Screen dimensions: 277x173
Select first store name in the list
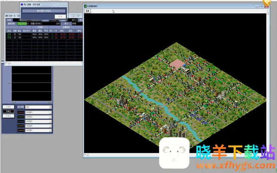[x=9, y=35]
